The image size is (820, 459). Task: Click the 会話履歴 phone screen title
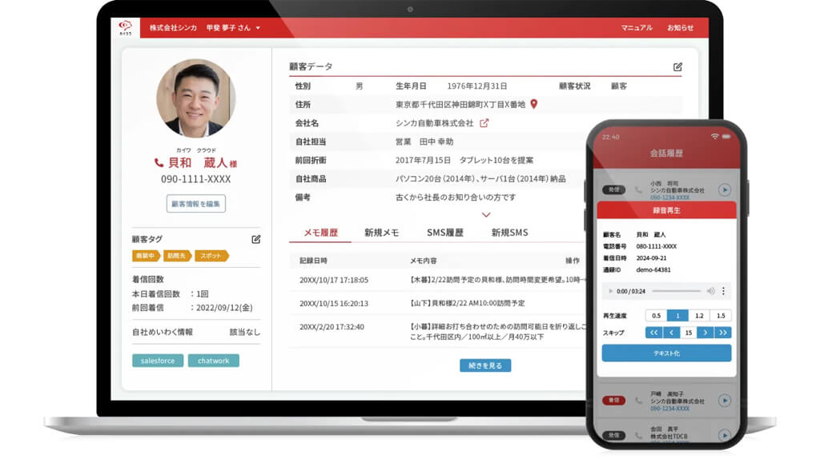666,154
